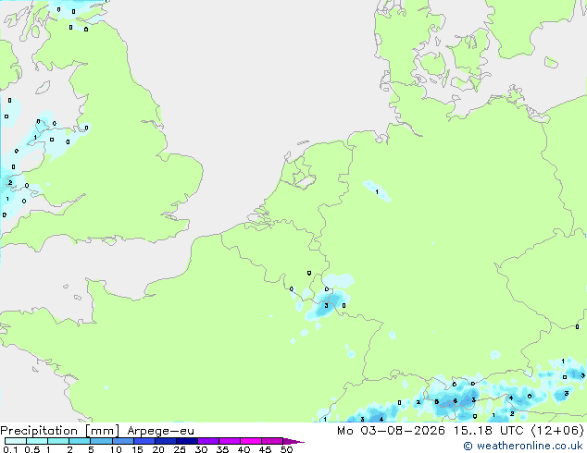This screenshot has width=587, height=453.
Task: Click the 15 legend scale label
Action: coord(137,449)
